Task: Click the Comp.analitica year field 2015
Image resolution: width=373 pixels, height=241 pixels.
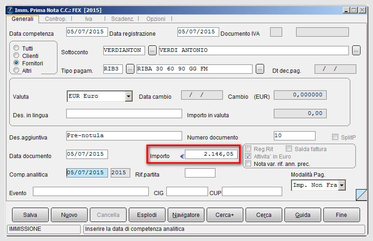Action: point(120,173)
